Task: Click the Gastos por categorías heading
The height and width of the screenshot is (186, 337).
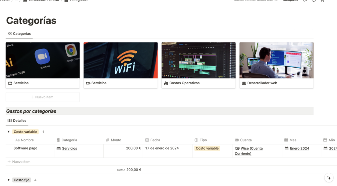Action: click(31, 111)
